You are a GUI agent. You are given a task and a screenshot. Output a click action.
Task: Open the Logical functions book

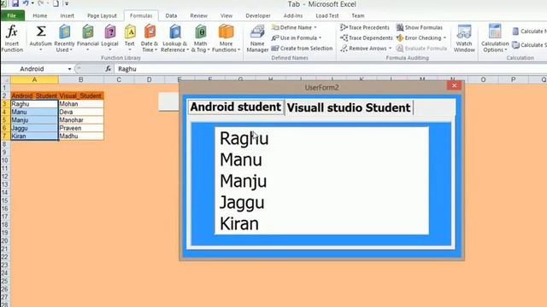(x=109, y=38)
